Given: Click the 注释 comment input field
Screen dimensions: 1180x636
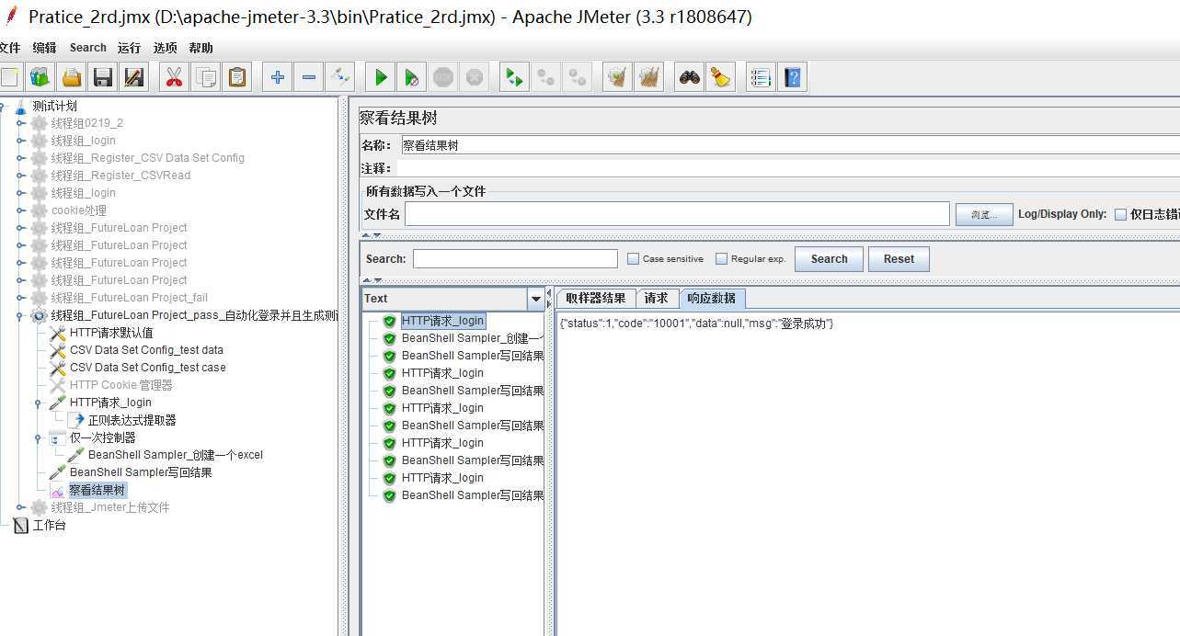Looking at the screenshot, I should tap(789, 168).
